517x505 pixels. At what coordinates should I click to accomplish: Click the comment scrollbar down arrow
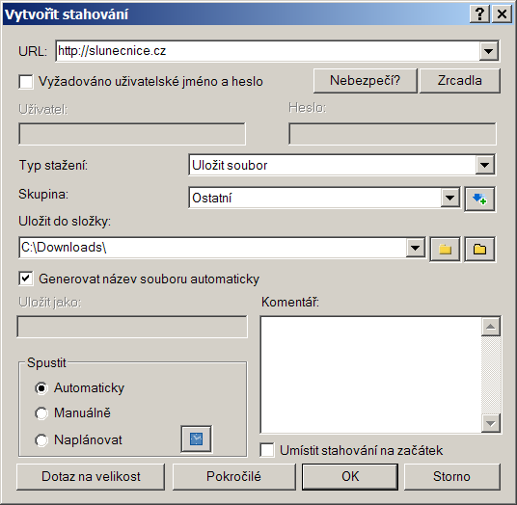(x=491, y=423)
